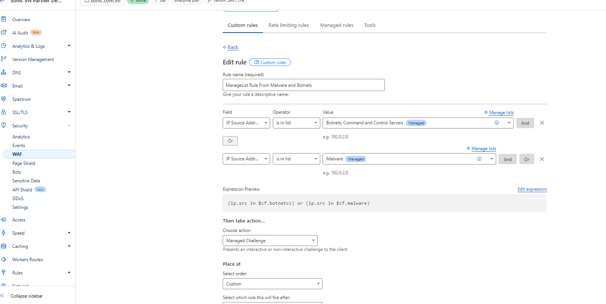
Task: Click the Or button between conditions
Action: (x=230, y=141)
